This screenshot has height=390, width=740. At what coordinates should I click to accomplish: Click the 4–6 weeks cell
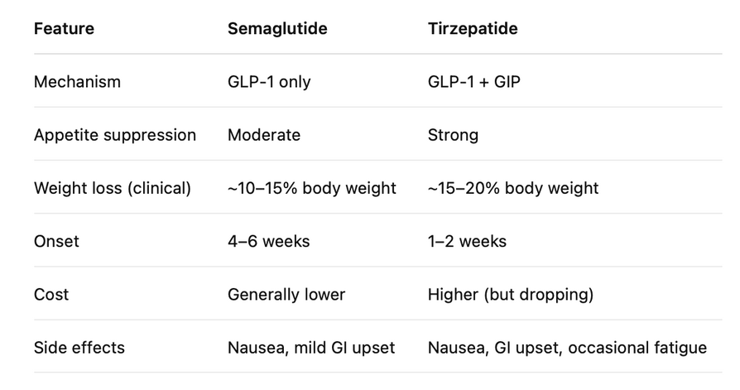tap(268, 241)
